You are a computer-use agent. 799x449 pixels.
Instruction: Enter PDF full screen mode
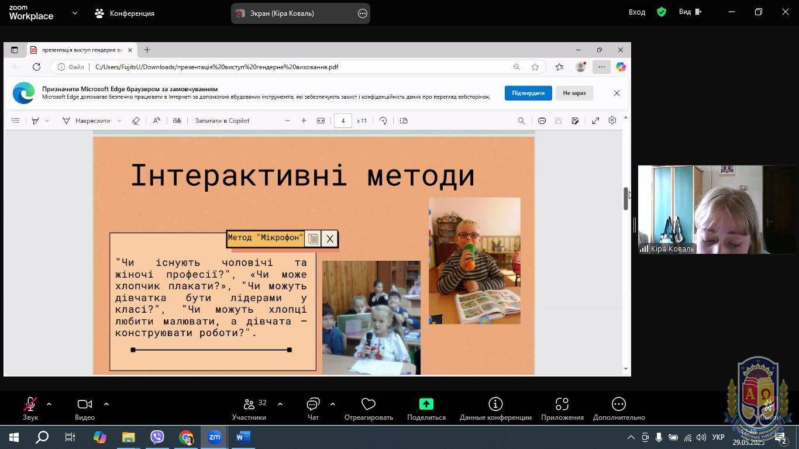595,120
